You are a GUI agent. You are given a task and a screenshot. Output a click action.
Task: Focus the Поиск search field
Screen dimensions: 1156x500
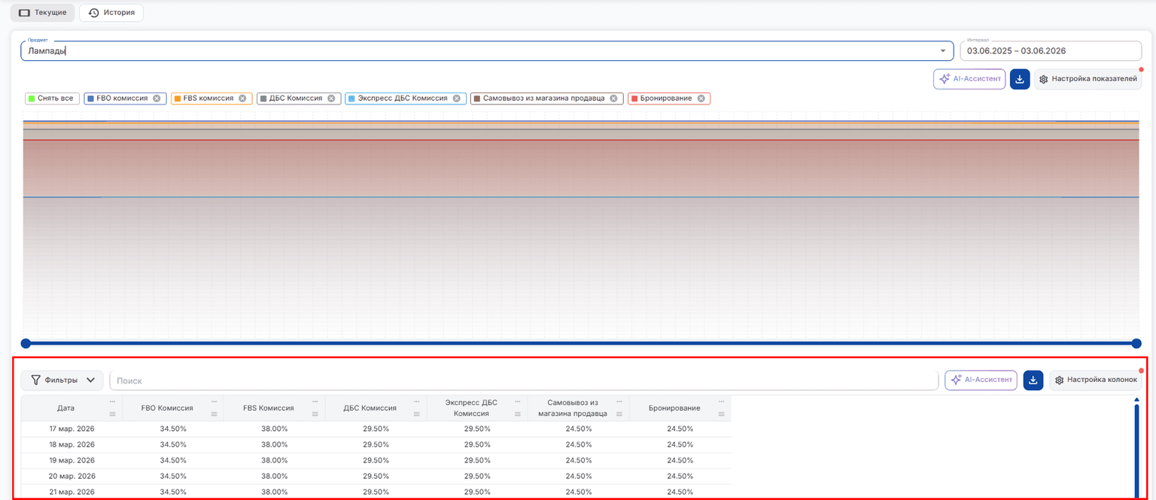[x=524, y=380]
